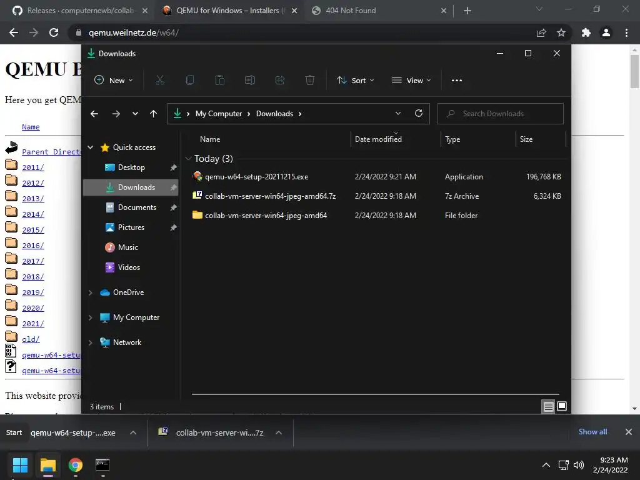Open recent locations dropdown chevron
Viewport: 640px width, 480px height.
click(135, 114)
